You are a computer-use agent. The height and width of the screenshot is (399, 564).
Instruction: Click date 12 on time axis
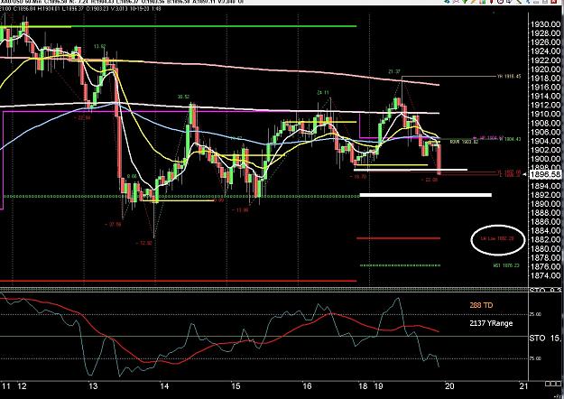(22, 386)
